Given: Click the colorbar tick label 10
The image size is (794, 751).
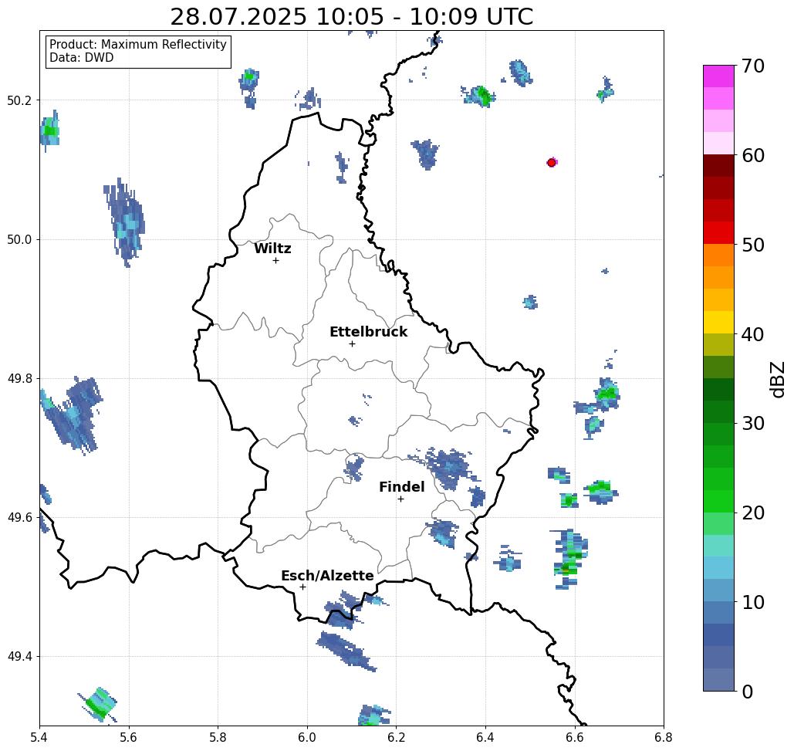Looking at the screenshot, I should (752, 602).
